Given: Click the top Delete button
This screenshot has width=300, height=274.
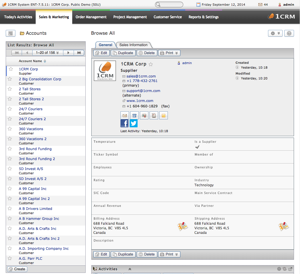Looking at the screenshot, I should click(x=147, y=53).
